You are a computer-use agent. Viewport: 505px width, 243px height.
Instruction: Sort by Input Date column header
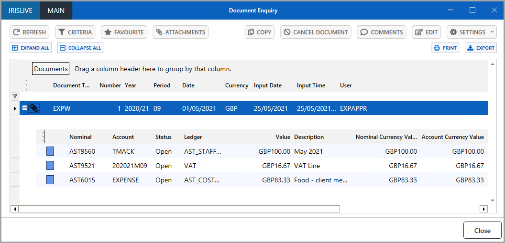[268, 85]
